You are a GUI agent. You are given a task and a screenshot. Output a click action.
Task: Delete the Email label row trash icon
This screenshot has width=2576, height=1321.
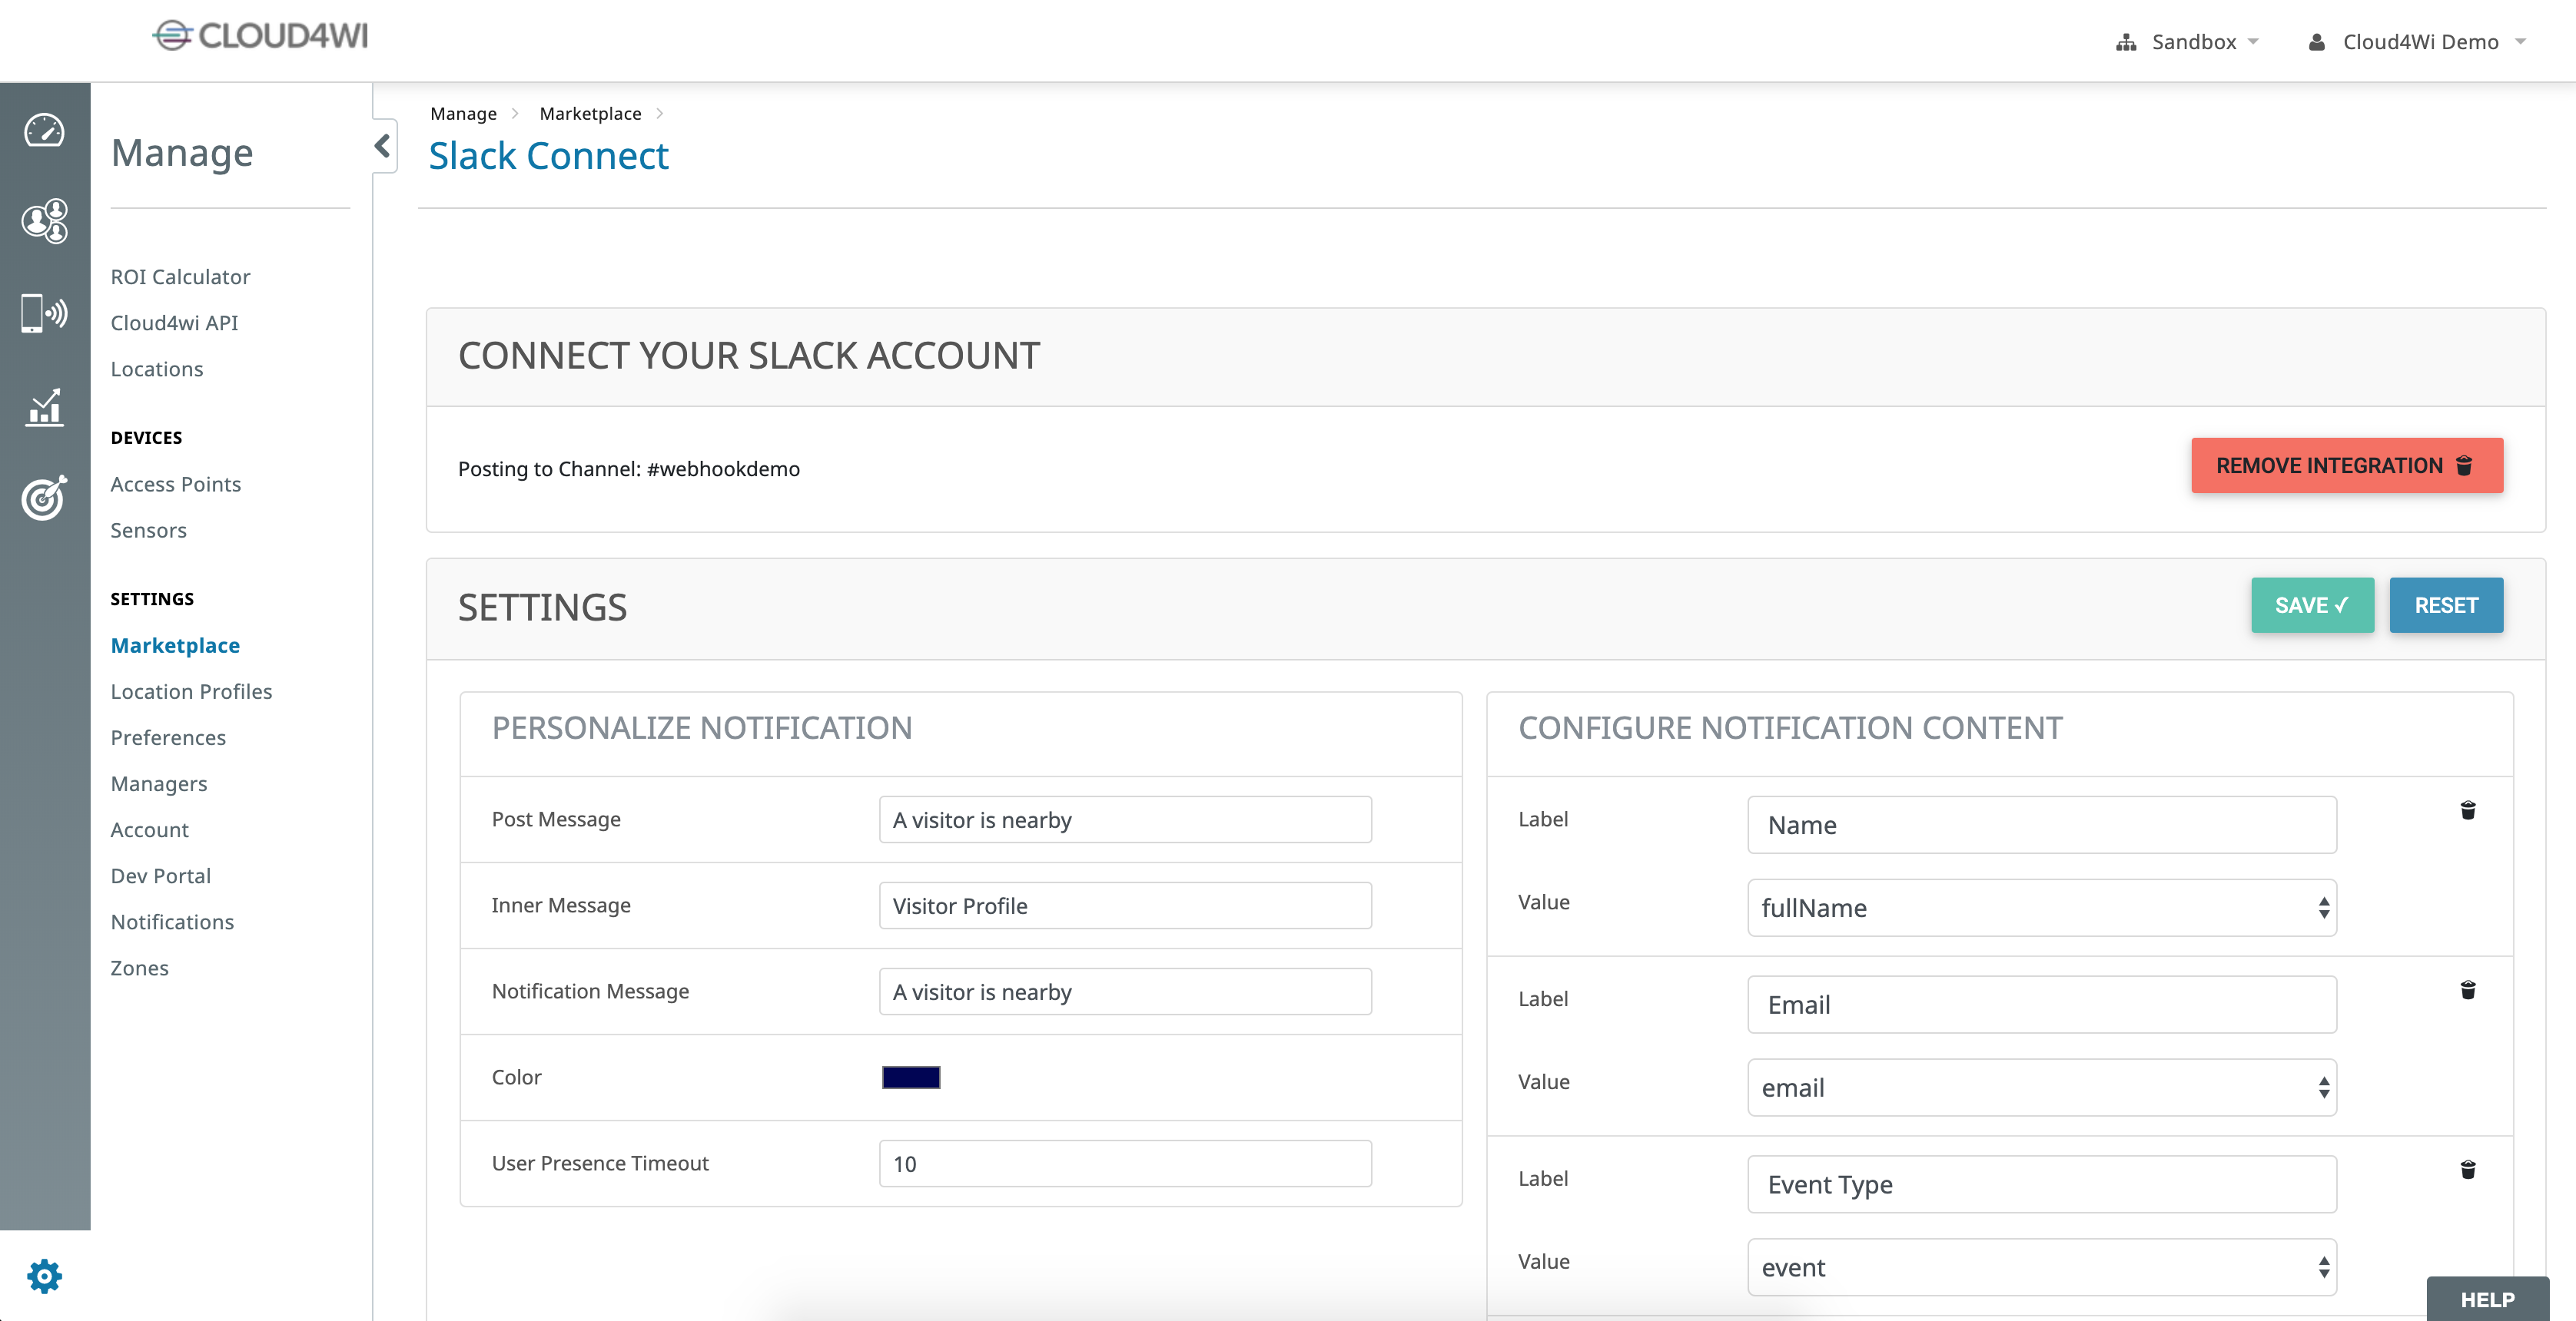2468,990
